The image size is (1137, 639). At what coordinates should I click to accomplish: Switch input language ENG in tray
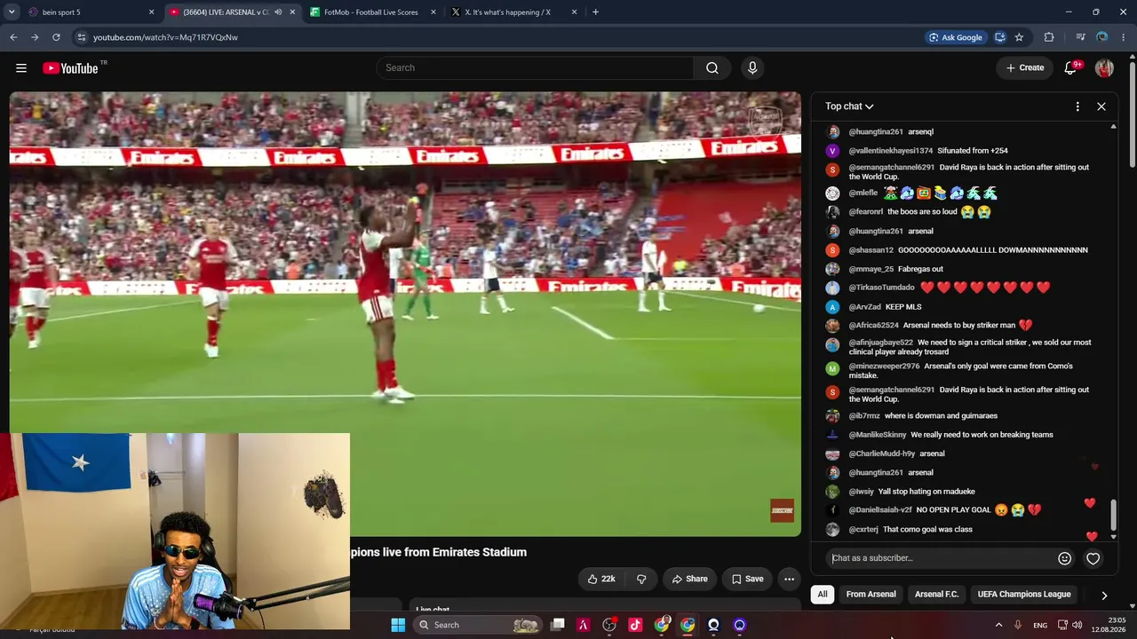click(1040, 625)
